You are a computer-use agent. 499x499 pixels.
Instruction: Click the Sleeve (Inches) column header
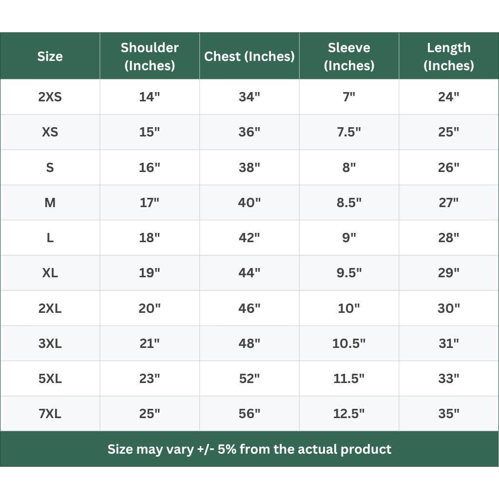pyautogui.click(x=349, y=57)
